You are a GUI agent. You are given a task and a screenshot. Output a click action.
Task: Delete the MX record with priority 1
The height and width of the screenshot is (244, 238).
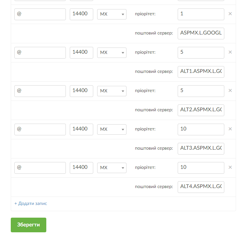(x=230, y=14)
